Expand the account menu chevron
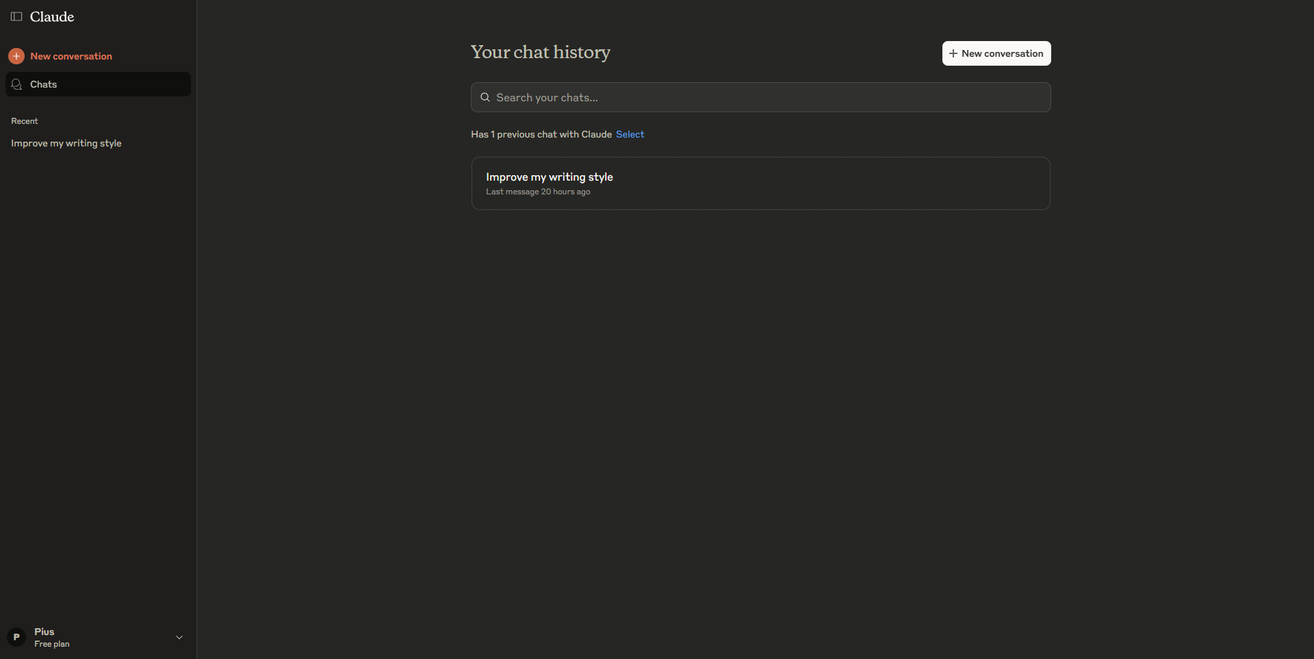This screenshot has height=659, width=1314. click(x=179, y=637)
